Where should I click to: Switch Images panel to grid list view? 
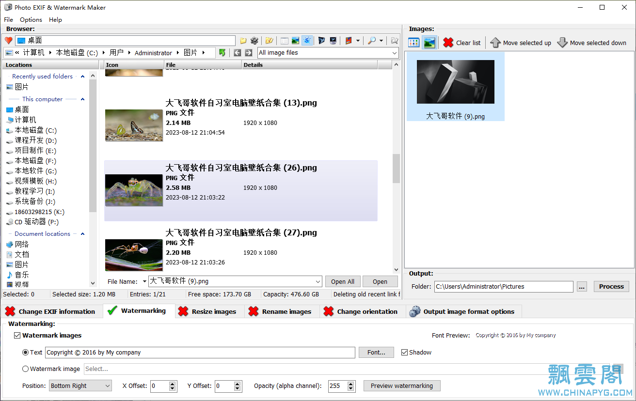tap(414, 43)
